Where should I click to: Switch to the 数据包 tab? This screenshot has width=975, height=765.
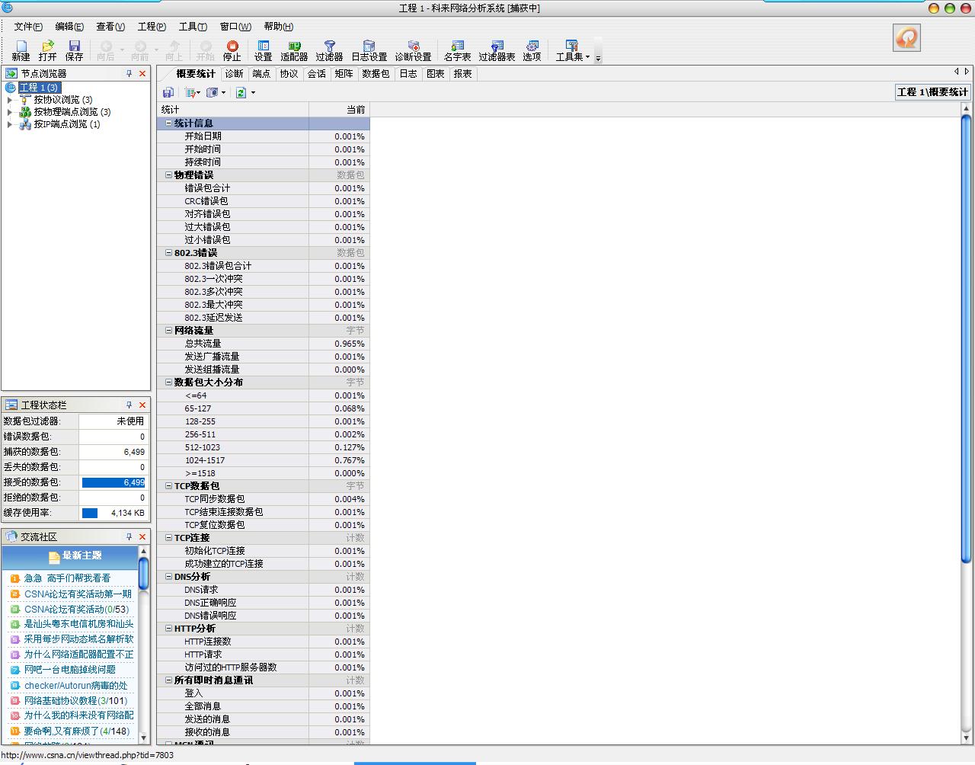click(376, 74)
